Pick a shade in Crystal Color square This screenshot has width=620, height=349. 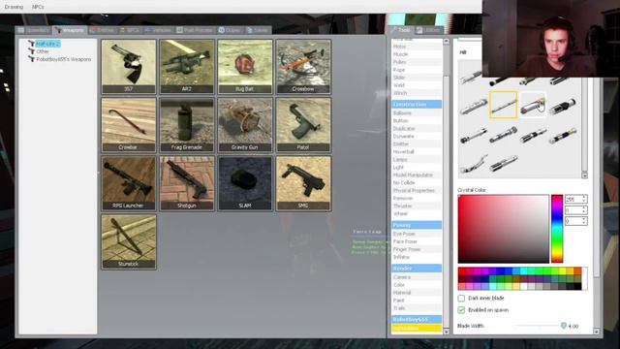(504, 229)
